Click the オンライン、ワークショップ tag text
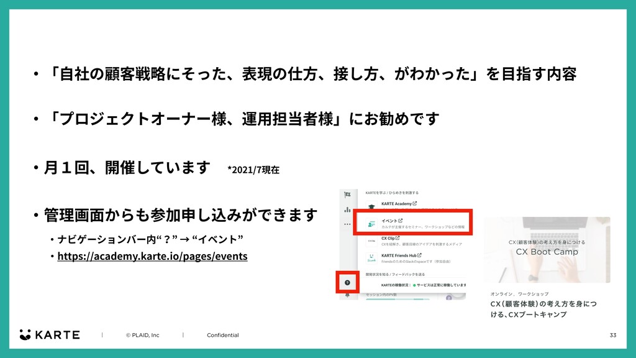Image resolution: width=636 pixels, height=358 pixels. coord(519,294)
